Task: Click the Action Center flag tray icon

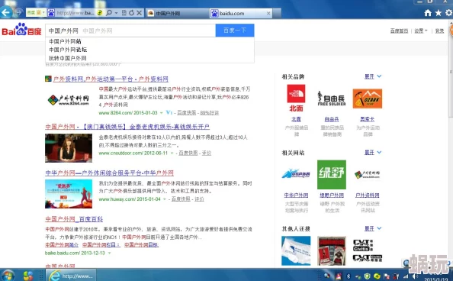Action: [x=387, y=276]
